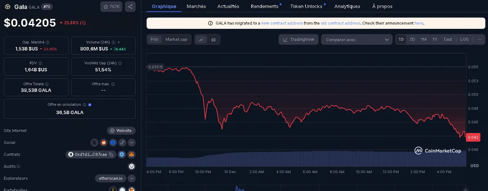Switch to line chart type icon
The image size is (488, 191).
(x=201, y=39)
